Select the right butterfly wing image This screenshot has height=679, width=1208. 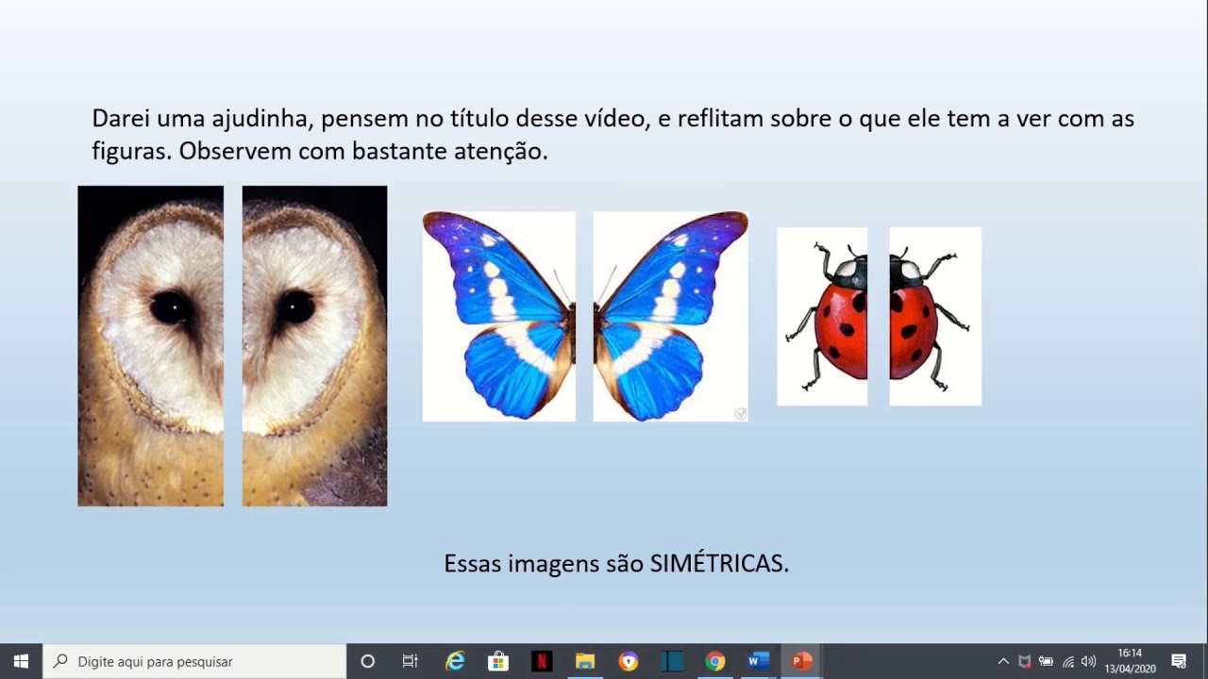pyautogui.click(x=671, y=316)
